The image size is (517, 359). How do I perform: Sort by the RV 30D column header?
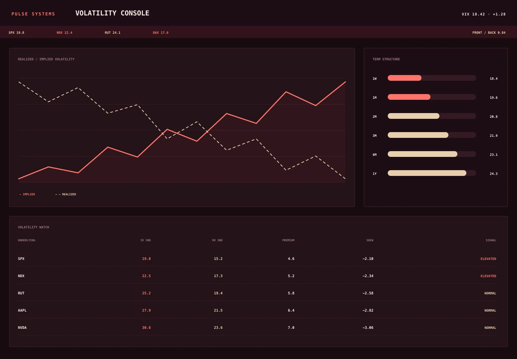(217, 240)
